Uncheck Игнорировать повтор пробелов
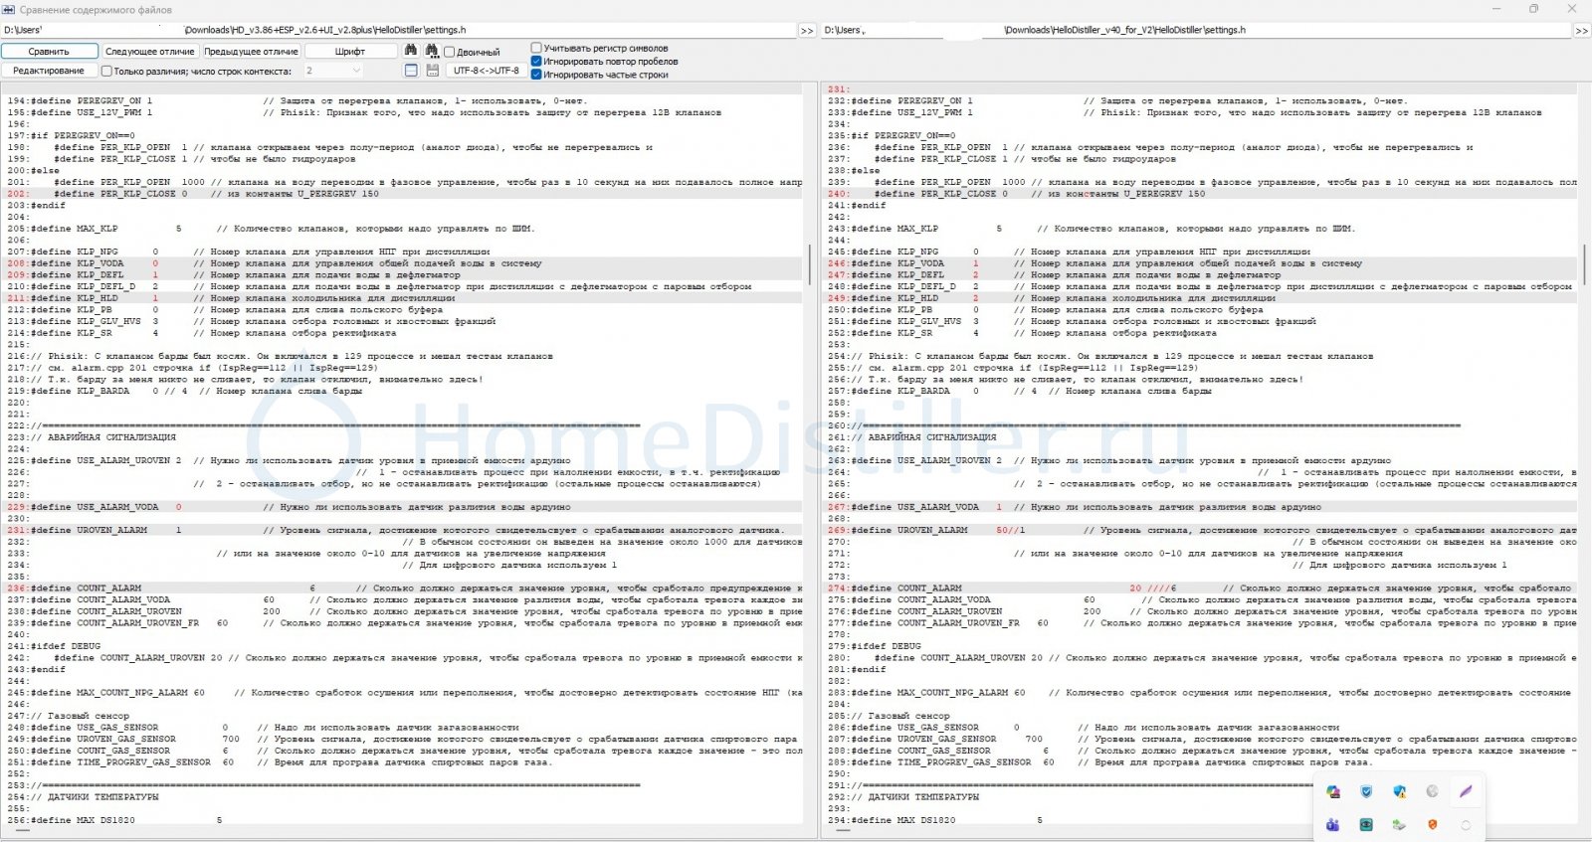Image resolution: width=1592 pixels, height=842 pixels. [536, 62]
